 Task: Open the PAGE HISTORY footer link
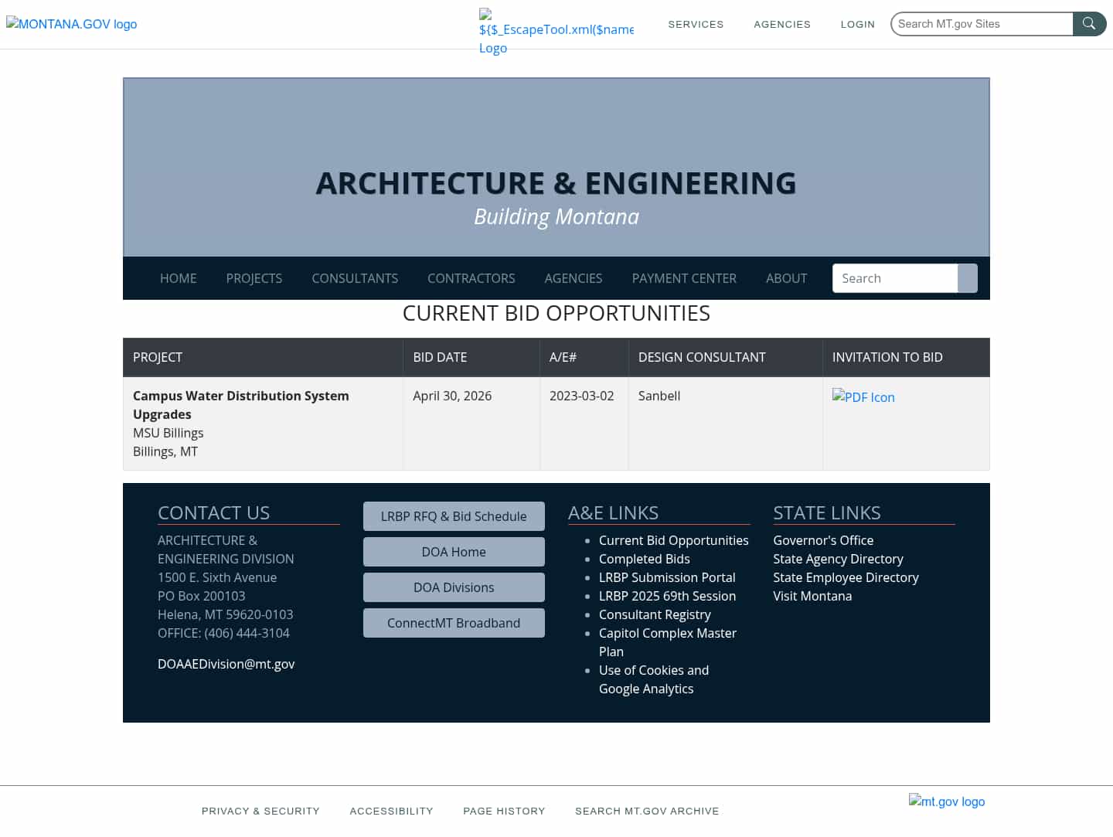(504, 811)
